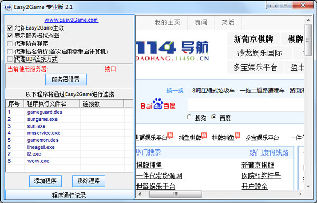This screenshot has width=317, height=203.
Task: Select gamemon.des row
Action: (x=69, y=140)
